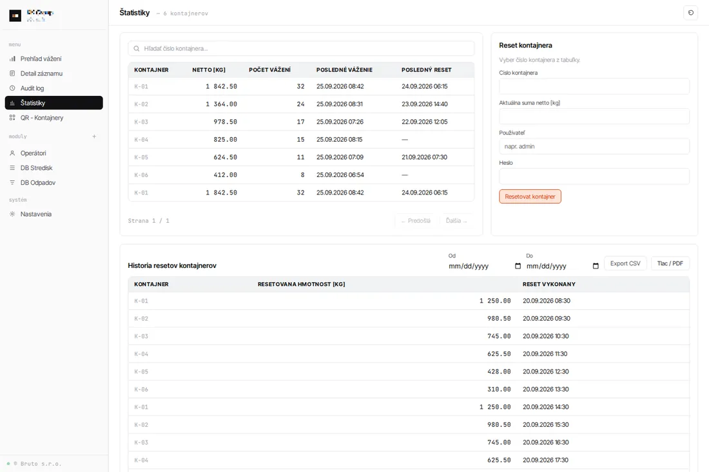Select the K-05 row with netto 624.50

click(x=301, y=157)
